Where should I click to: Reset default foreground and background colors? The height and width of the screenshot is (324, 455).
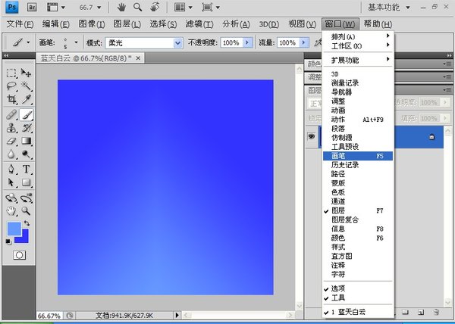coord(8,241)
